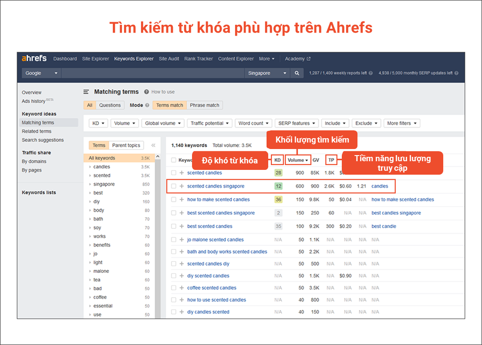Select Questions filter button
Image resolution: width=482 pixels, height=345 pixels.
pyautogui.click(x=110, y=105)
